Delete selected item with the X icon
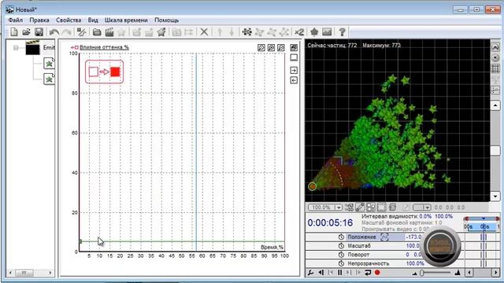This screenshot has height=283, width=504. pos(204,31)
